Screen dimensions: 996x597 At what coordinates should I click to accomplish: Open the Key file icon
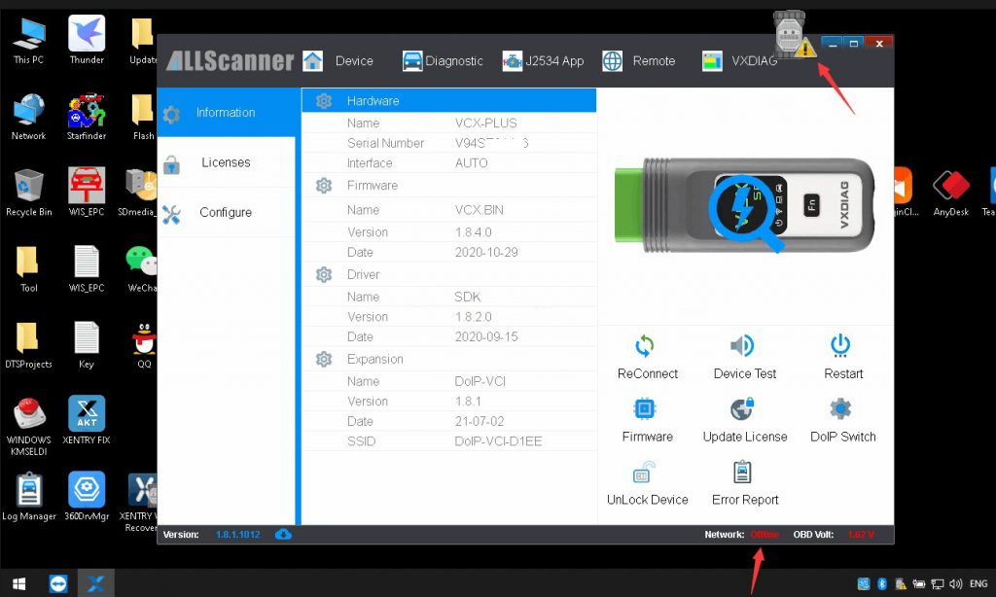point(87,345)
